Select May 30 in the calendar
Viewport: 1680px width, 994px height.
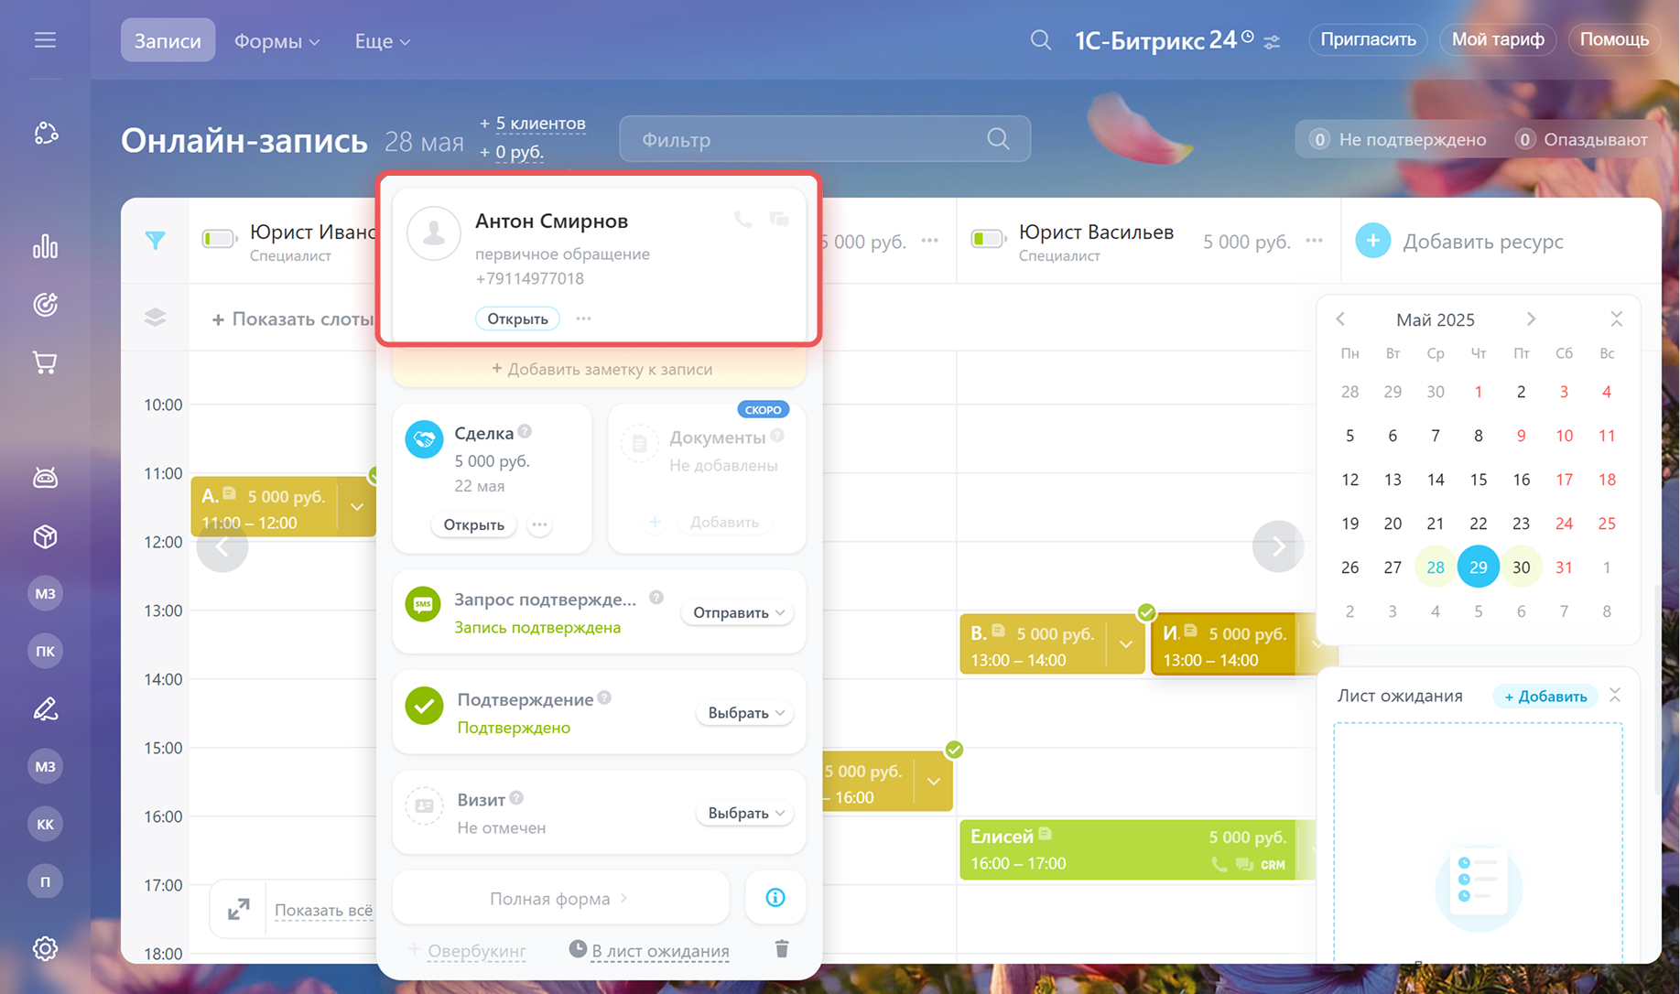1521,567
